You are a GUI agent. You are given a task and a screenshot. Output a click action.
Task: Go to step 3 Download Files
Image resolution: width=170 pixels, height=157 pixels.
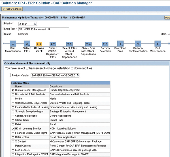120,44
